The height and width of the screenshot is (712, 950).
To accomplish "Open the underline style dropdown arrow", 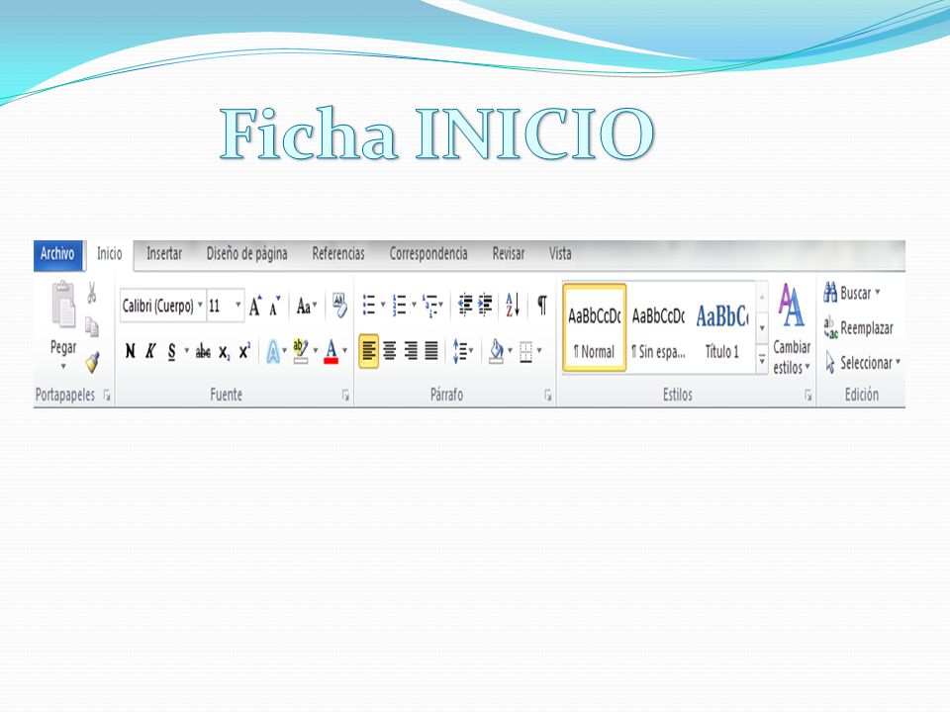I will pos(187,350).
